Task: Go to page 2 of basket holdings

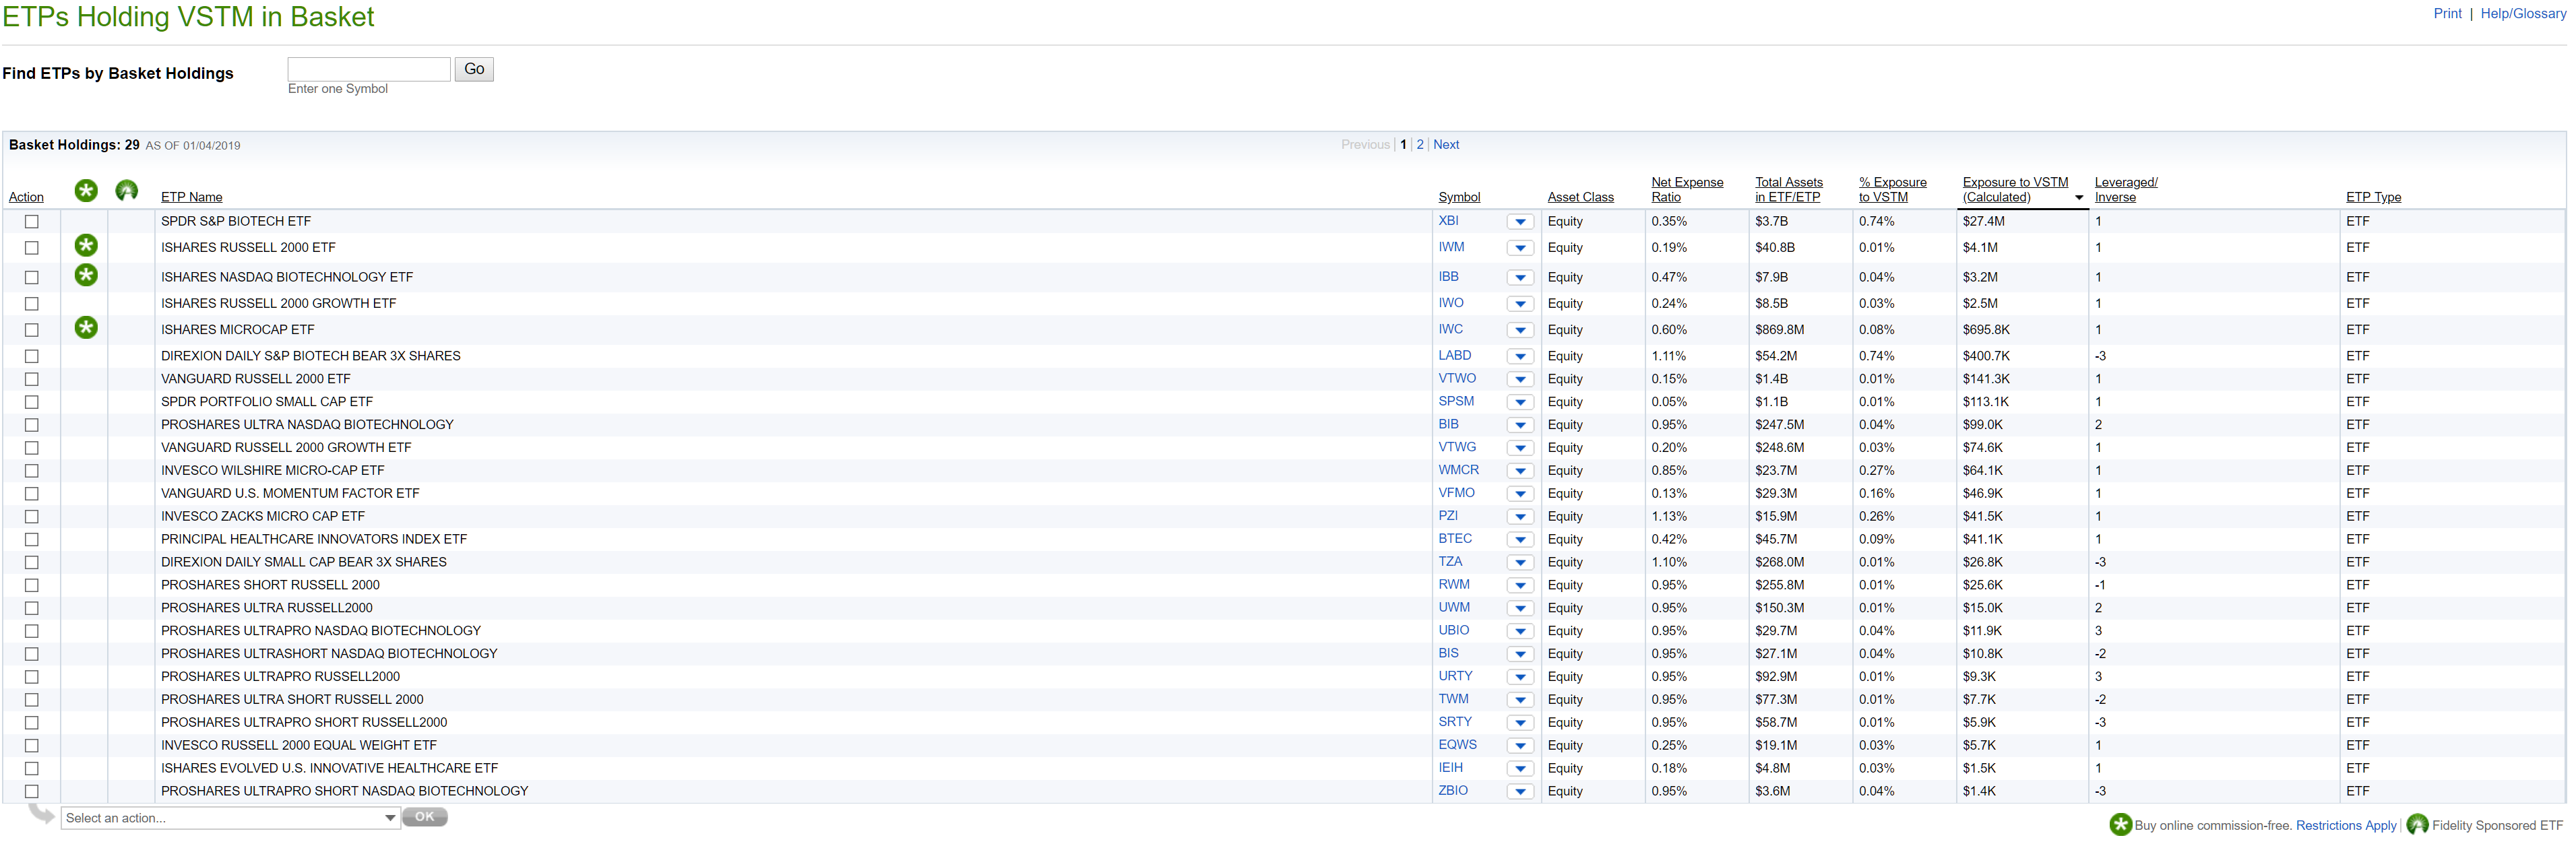Action: [x=1419, y=144]
